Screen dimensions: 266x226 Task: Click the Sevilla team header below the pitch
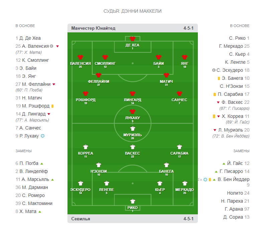[81, 219]
